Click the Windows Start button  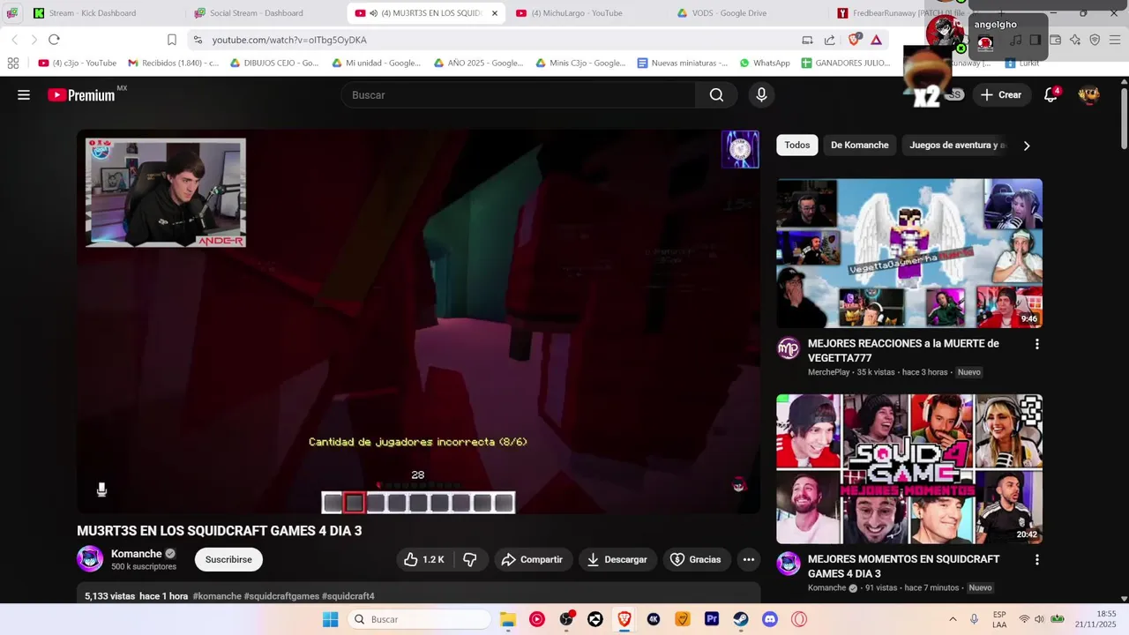(331, 619)
